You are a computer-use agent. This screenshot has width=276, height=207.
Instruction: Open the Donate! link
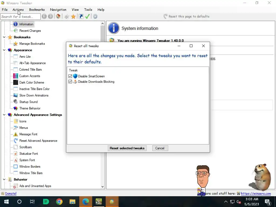coord(11,194)
